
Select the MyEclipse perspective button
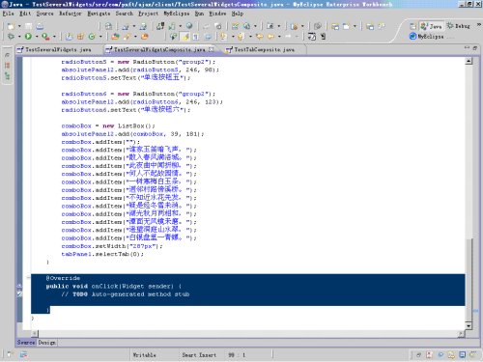pos(427,37)
